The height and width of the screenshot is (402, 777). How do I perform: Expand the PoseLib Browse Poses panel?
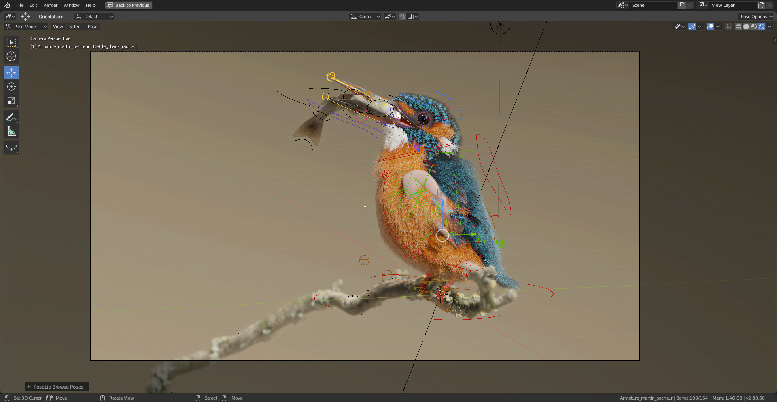coord(57,387)
